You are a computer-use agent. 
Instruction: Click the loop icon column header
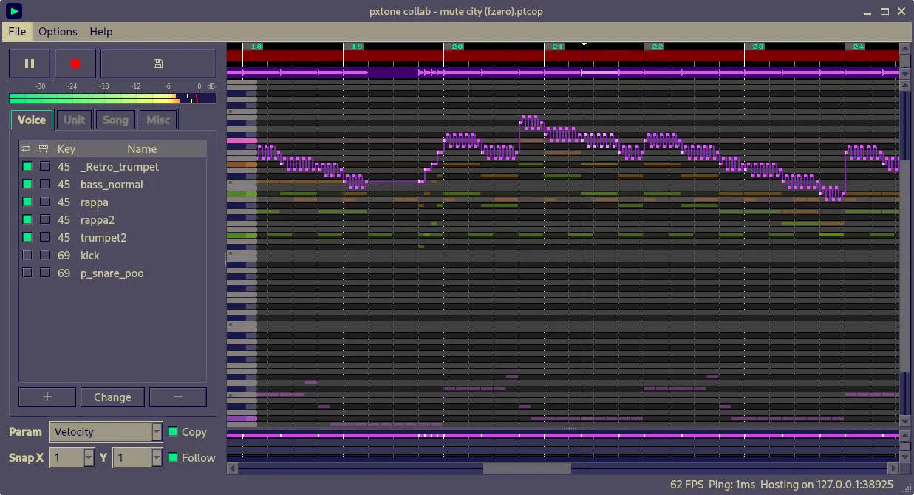pyautogui.click(x=27, y=148)
